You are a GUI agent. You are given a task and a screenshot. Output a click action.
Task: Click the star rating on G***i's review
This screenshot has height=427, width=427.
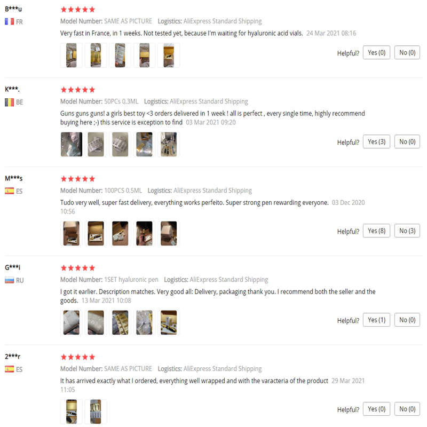coord(78,268)
